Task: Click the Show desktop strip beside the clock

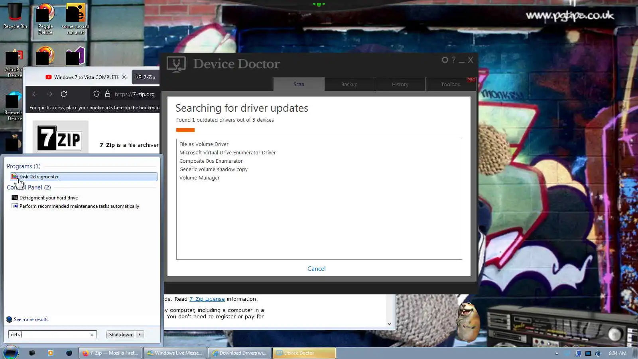Action: coord(635,353)
